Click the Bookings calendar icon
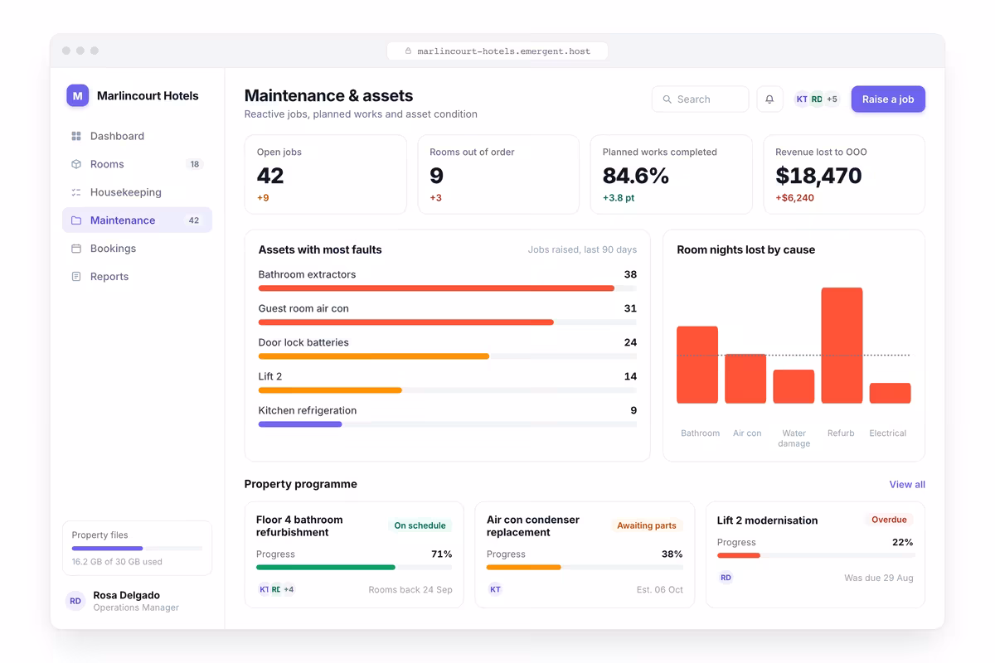The height and width of the screenshot is (663, 995). click(x=76, y=249)
